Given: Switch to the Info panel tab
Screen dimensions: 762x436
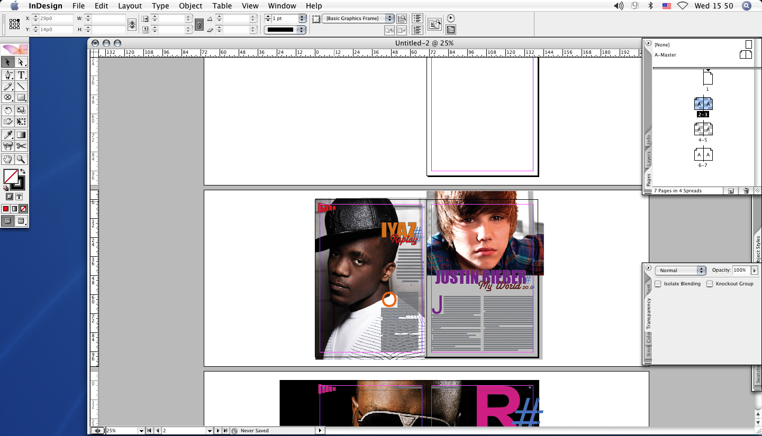Looking at the screenshot, I should [x=648, y=140].
